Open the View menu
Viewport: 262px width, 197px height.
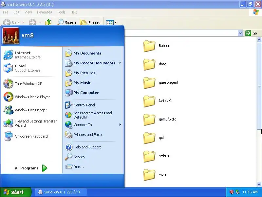pos(28,12)
